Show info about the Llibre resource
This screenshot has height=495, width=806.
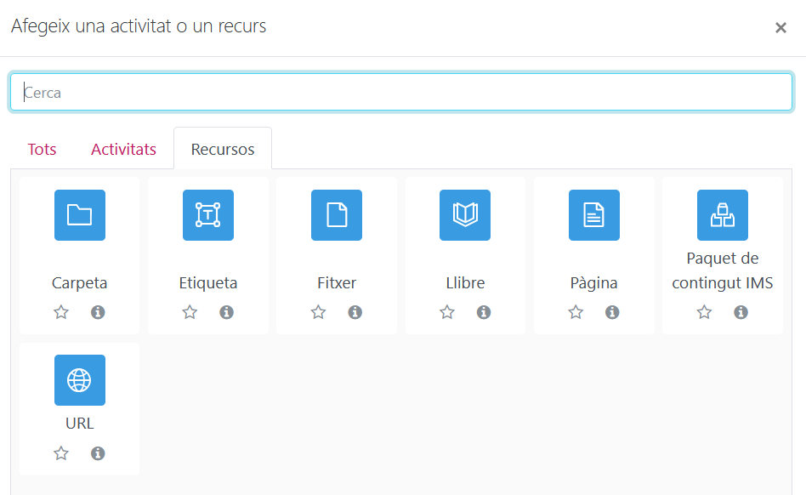[x=484, y=312]
